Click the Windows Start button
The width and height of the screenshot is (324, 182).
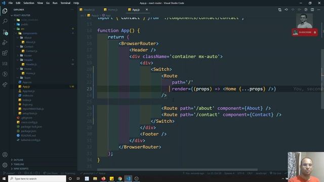4,178
